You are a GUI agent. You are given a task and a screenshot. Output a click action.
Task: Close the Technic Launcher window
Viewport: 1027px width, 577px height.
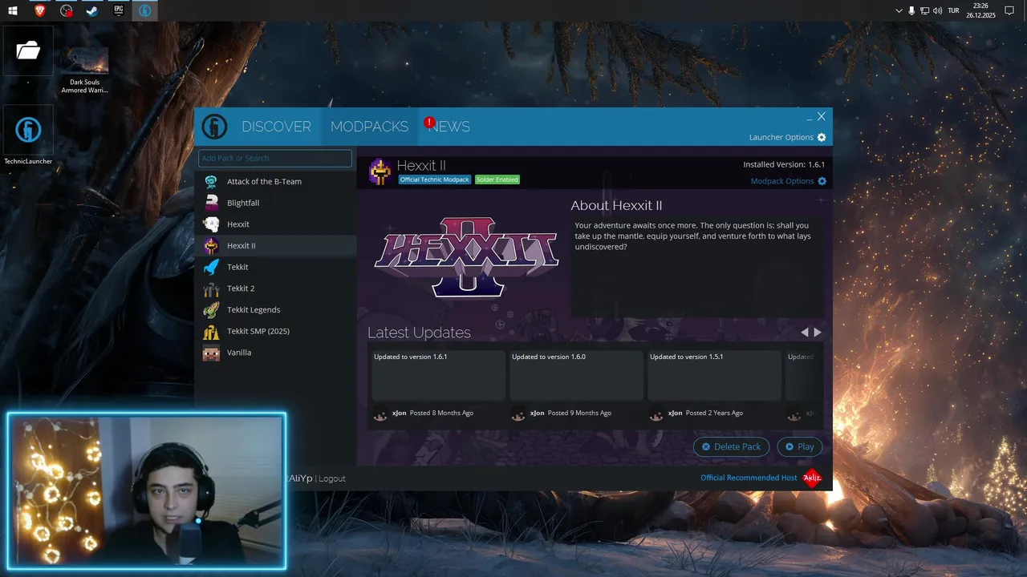(x=822, y=117)
